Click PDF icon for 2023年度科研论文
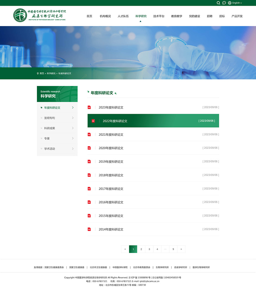Viewport: 256px width, 293px height. 89,107
